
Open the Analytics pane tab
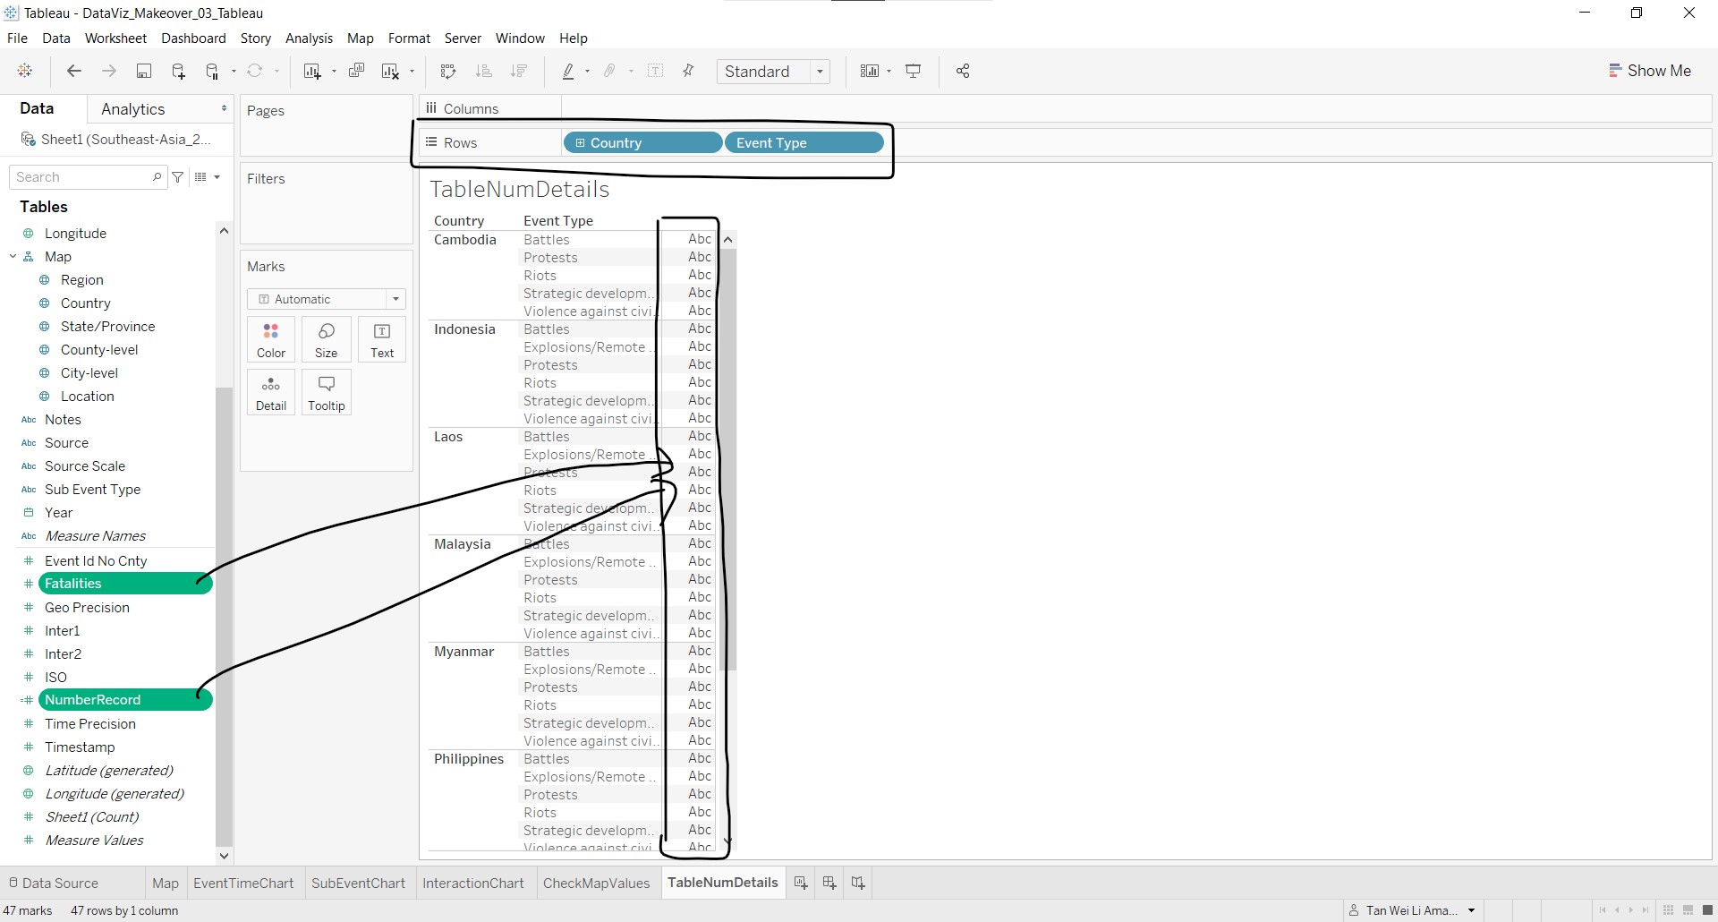click(133, 109)
